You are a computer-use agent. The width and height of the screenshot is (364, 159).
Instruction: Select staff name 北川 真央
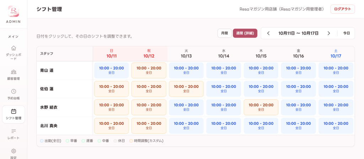pyautogui.click(x=49, y=126)
